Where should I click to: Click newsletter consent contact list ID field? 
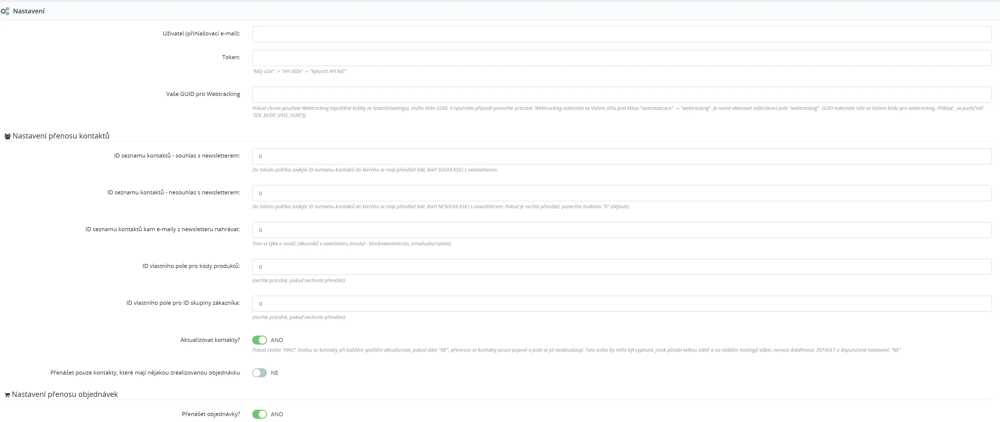pyautogui.click(x=621, y=156)
